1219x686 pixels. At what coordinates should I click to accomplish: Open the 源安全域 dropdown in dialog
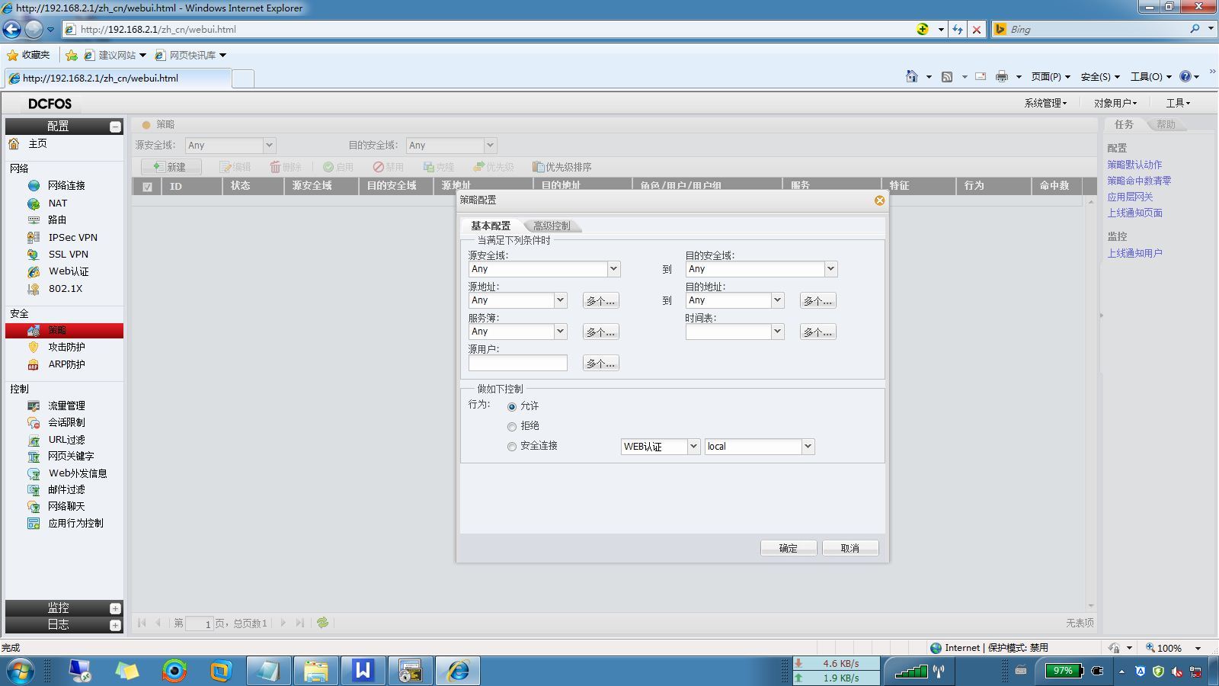[613, 269]
